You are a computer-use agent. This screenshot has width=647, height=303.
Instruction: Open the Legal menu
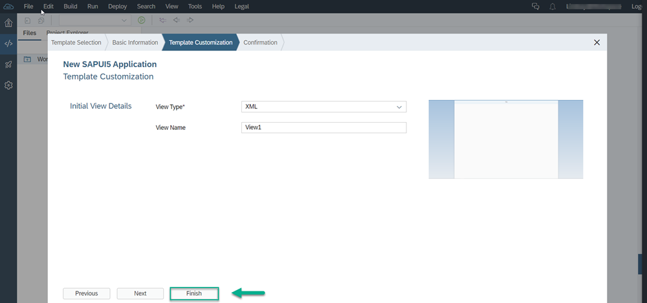(241, 6)
